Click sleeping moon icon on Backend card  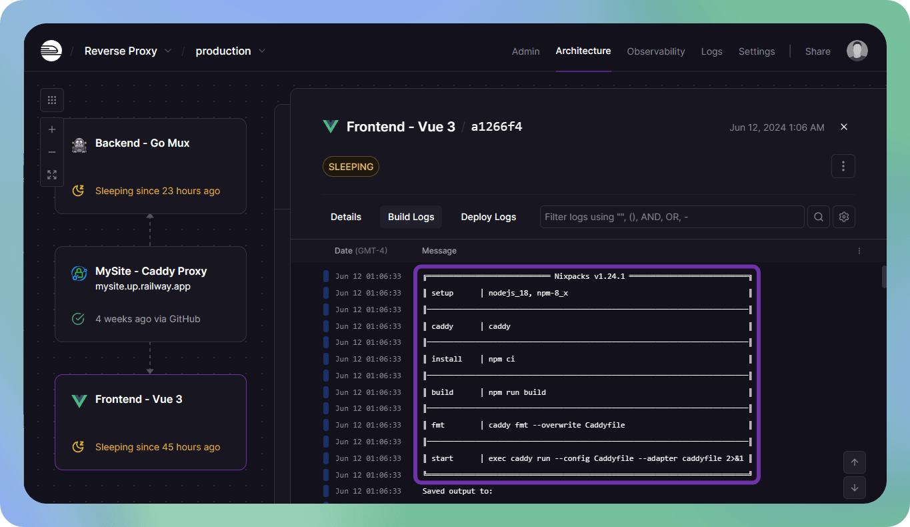tap(78, 191)
